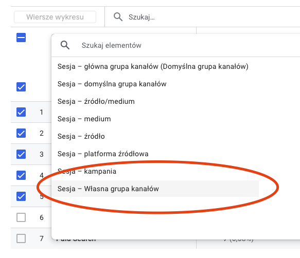Click row number 2 in the table
Viewport: 300px width, 258px height.
pyautogui.click(x=42, y=133)
